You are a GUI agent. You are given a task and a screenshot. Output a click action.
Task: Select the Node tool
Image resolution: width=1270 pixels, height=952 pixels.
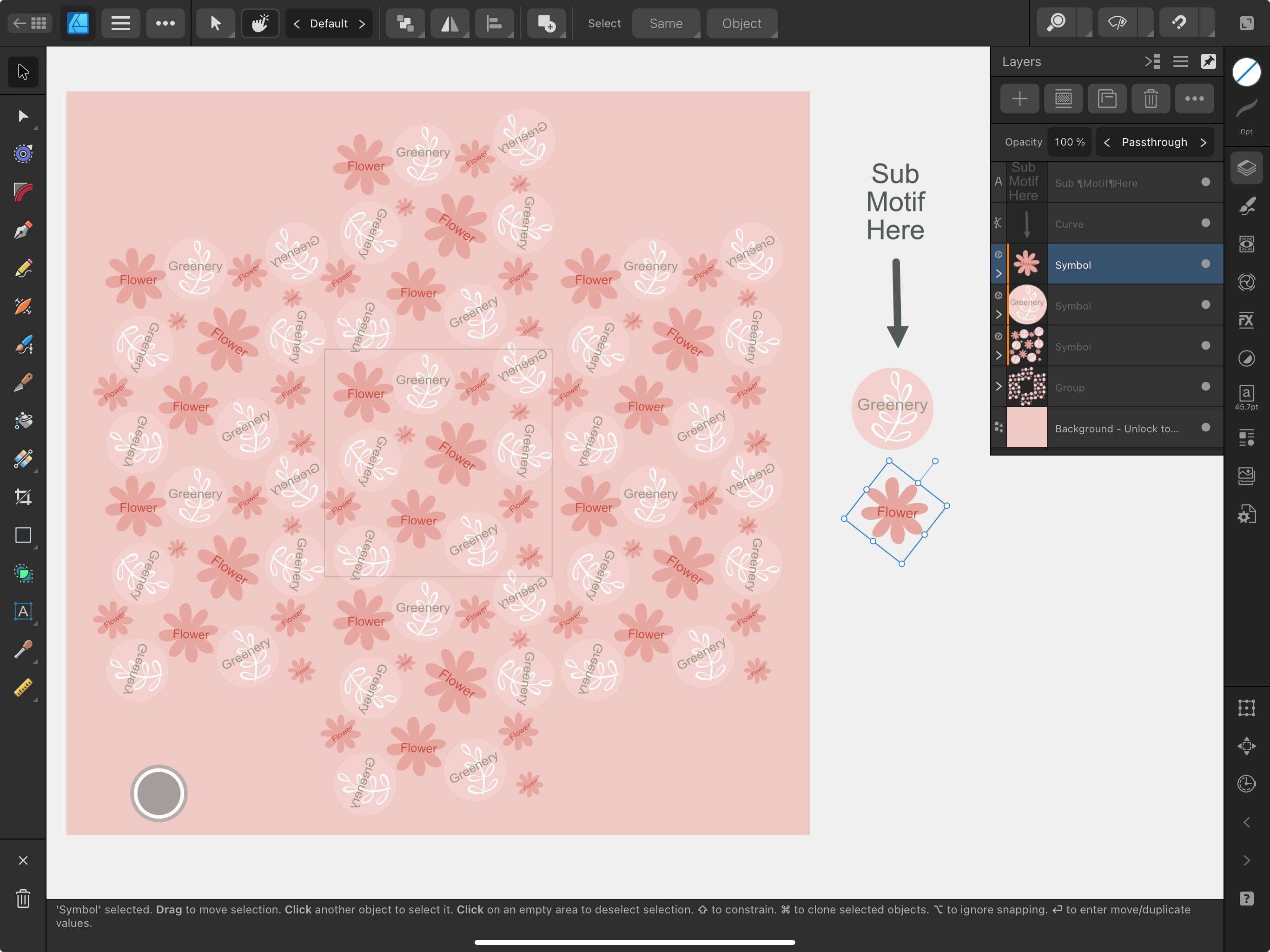23,117
